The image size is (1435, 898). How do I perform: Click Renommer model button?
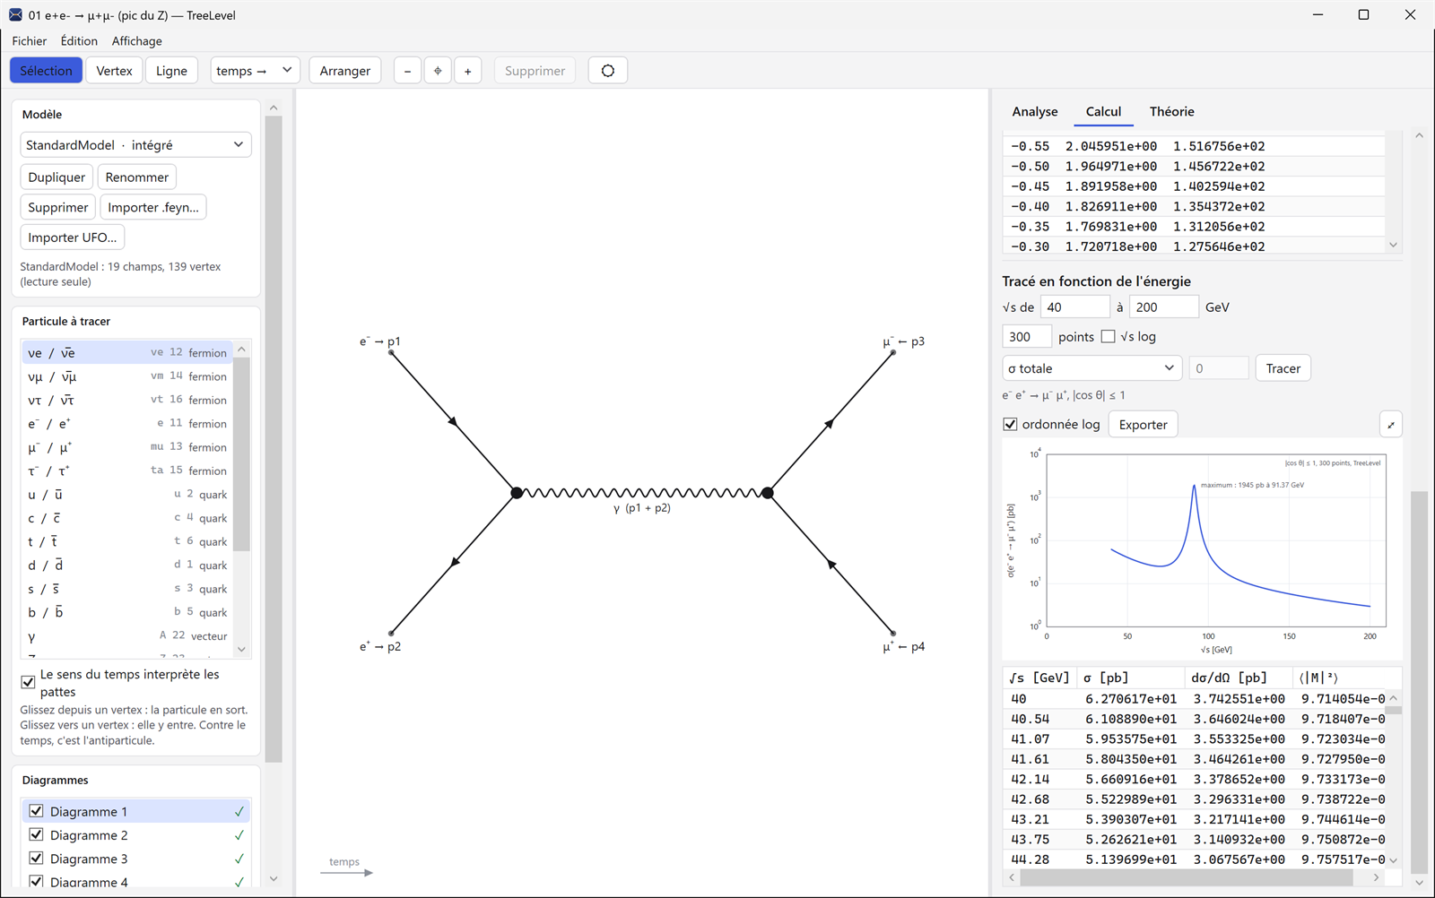click(x=137, y=177)
